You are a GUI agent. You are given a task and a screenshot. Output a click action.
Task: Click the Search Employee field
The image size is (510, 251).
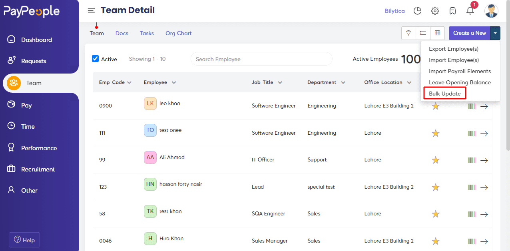tap(261, 59)
